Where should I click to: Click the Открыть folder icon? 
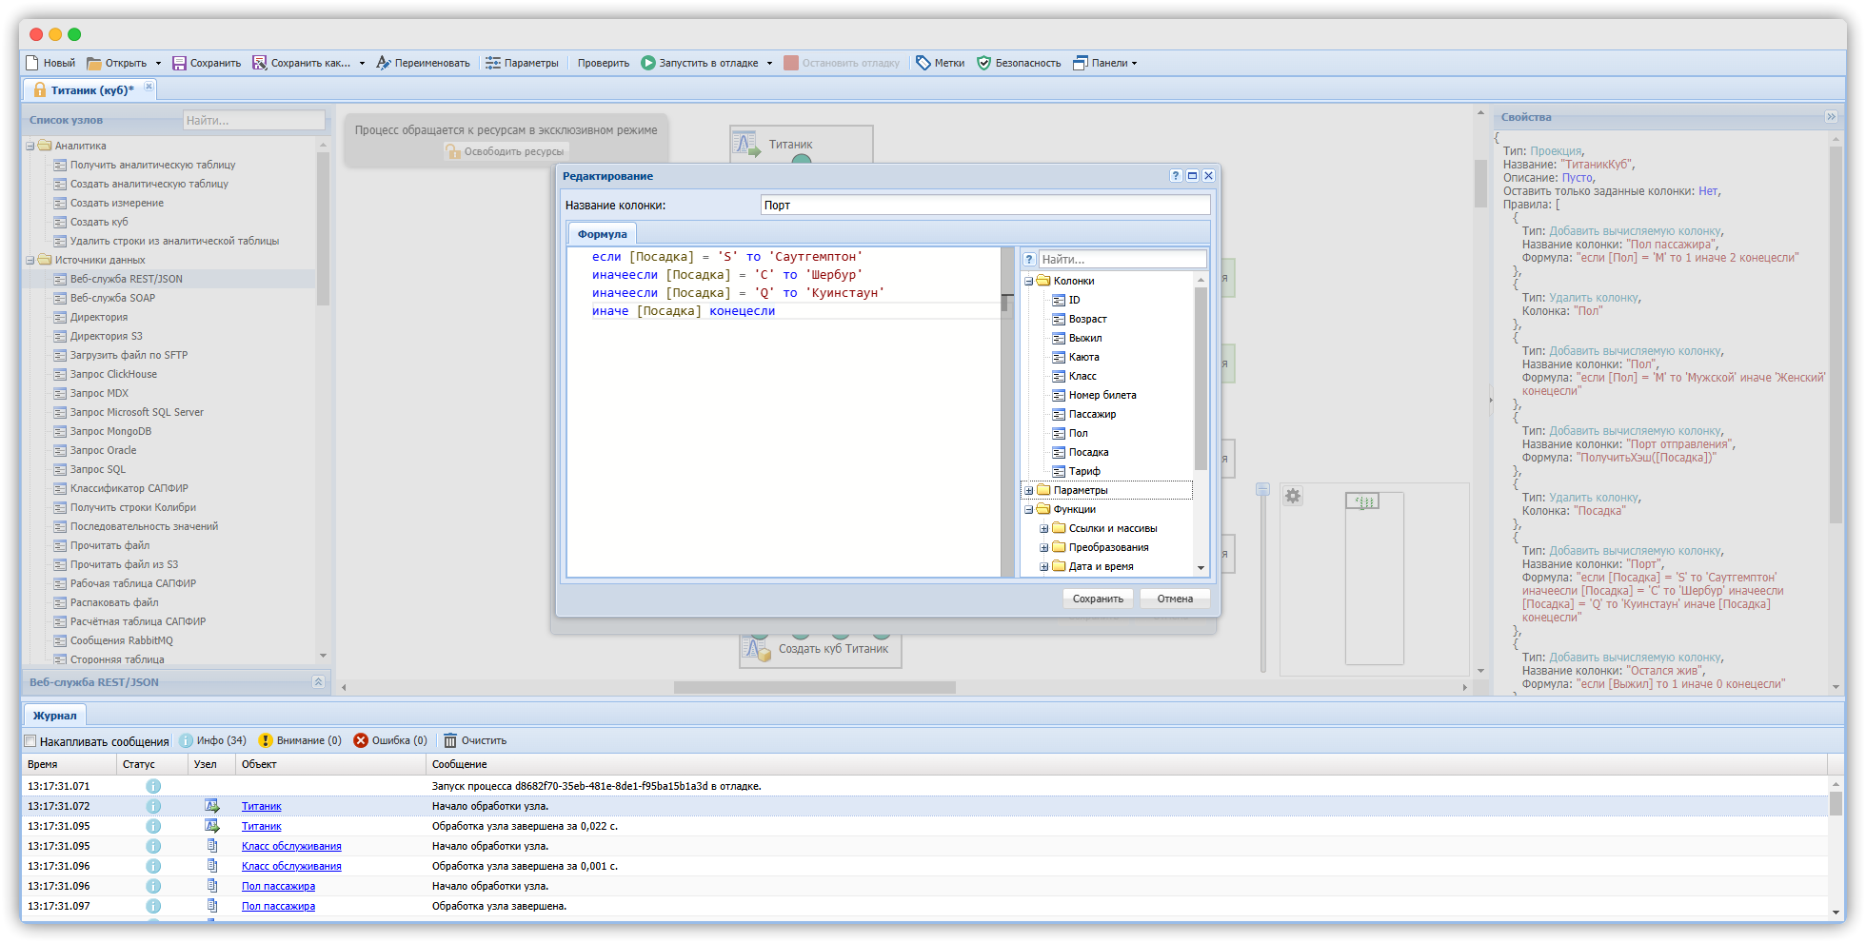(x=94, y=63)
